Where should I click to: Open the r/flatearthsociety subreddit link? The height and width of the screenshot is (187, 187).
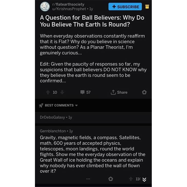tap(68, 4)
